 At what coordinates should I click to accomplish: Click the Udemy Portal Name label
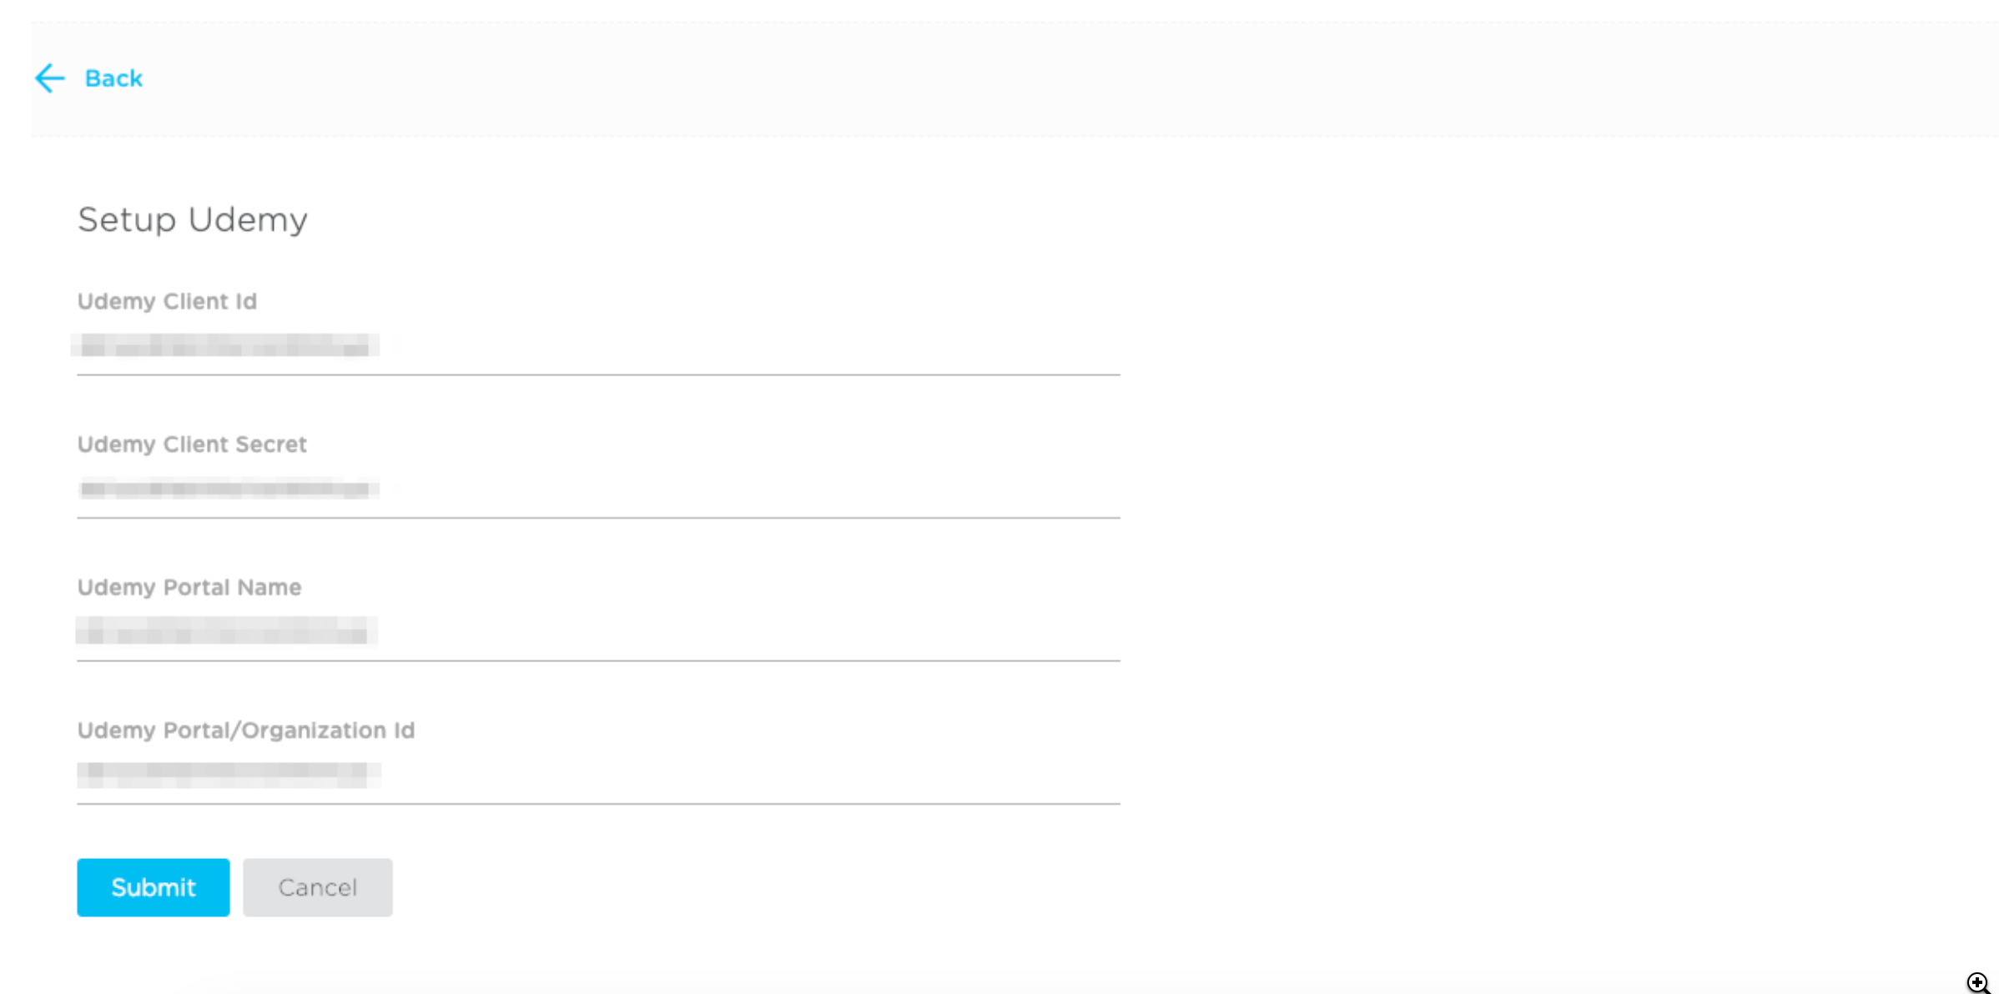(189, 587)
